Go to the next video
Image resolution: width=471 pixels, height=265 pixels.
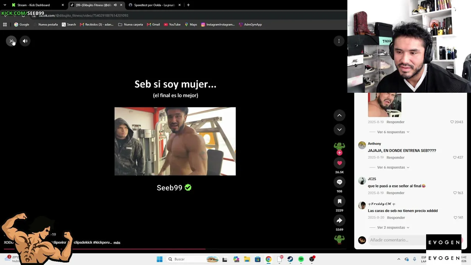click(339, 129)
